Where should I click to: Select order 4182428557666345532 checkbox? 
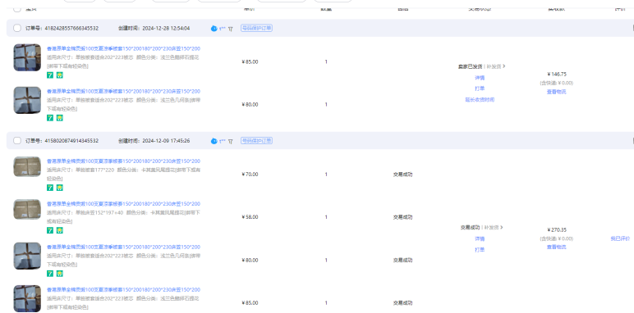tap(17, 28)
